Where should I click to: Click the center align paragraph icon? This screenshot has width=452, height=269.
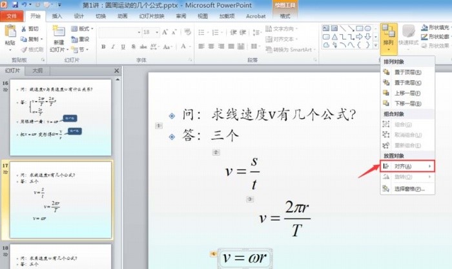pyautogui.click(x=211, y=46)
